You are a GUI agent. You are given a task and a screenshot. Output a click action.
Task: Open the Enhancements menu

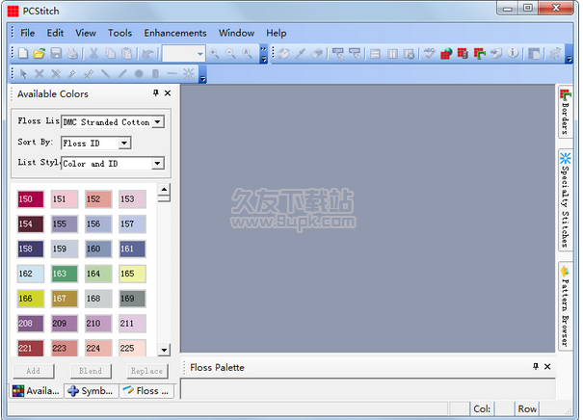point(175,33)
